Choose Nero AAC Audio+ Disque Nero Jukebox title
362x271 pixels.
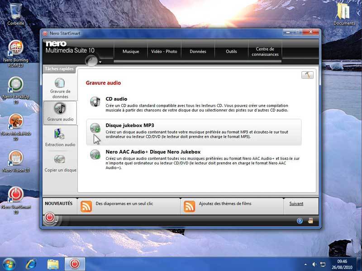coord(153,152)
